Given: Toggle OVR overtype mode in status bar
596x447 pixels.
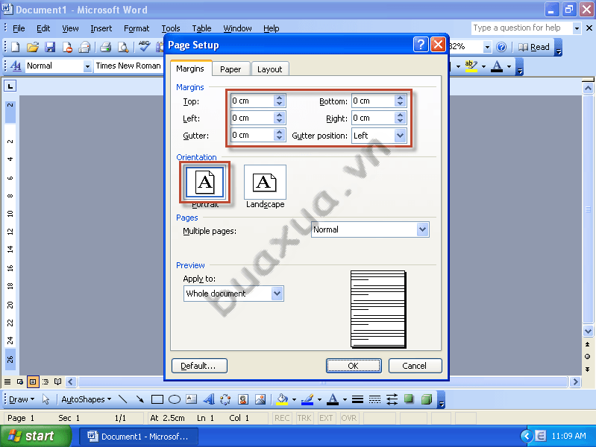Looking at the screenshot, I should (348, 418).
